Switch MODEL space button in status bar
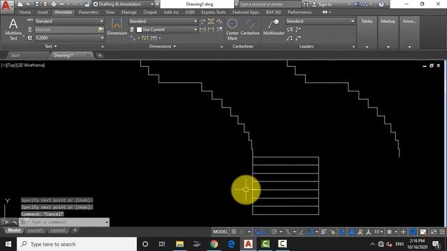 [221, 232]
